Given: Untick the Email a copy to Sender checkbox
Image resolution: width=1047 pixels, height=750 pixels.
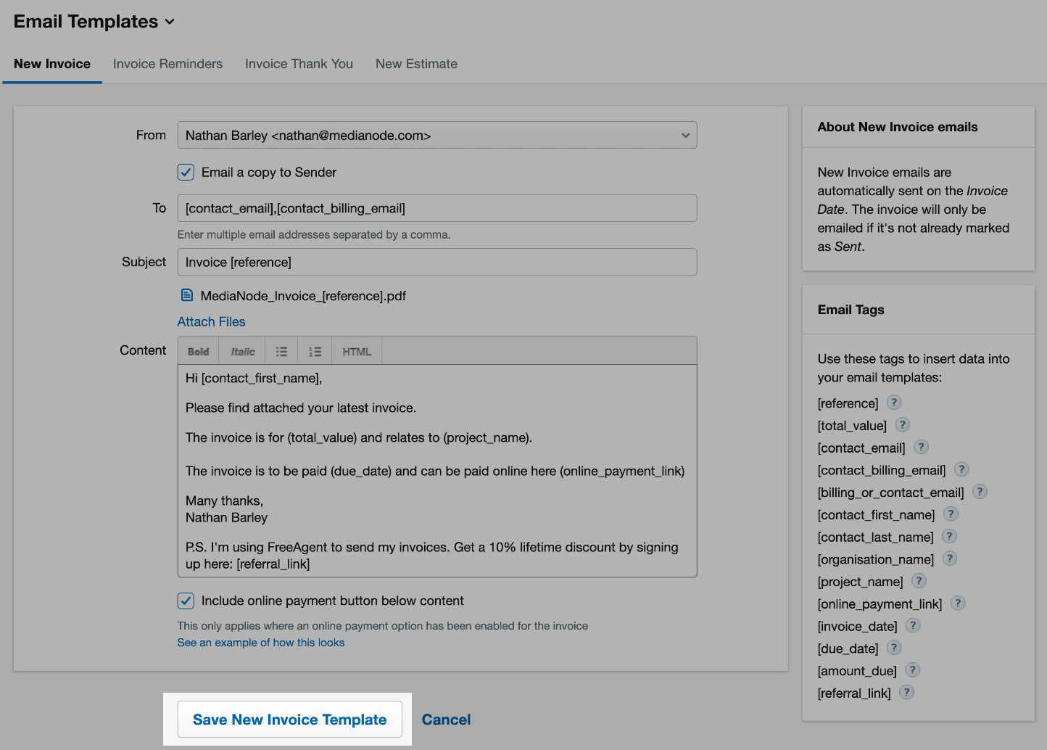Looking at the screenshot, I should coord(186,172).
